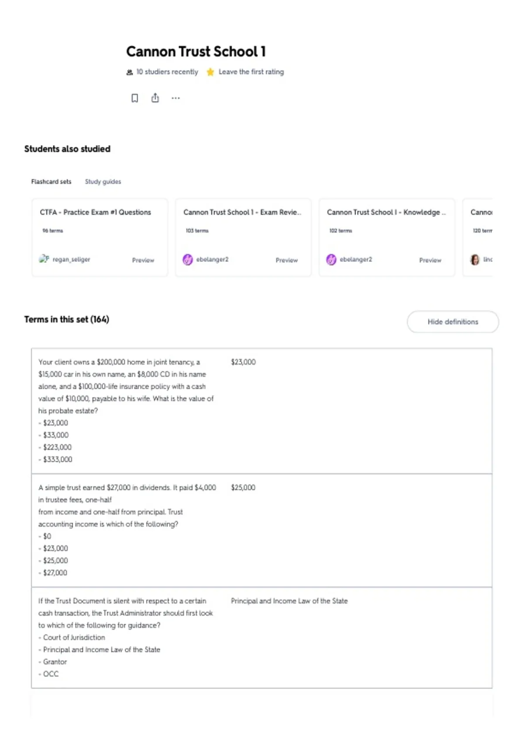
Task: Preview Cannon Trust School 1 Exam Review set
Action: point(287,260)
